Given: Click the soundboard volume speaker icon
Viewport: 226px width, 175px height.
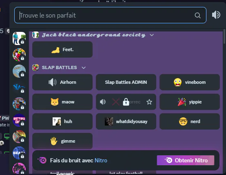Looking at the screenshot, I should tap(216, 15).
